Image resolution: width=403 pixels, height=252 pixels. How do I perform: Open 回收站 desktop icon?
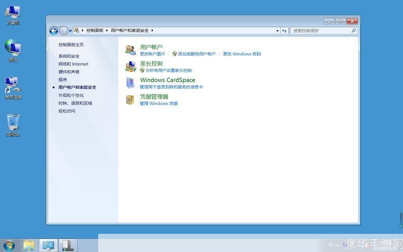click(13, 125)
